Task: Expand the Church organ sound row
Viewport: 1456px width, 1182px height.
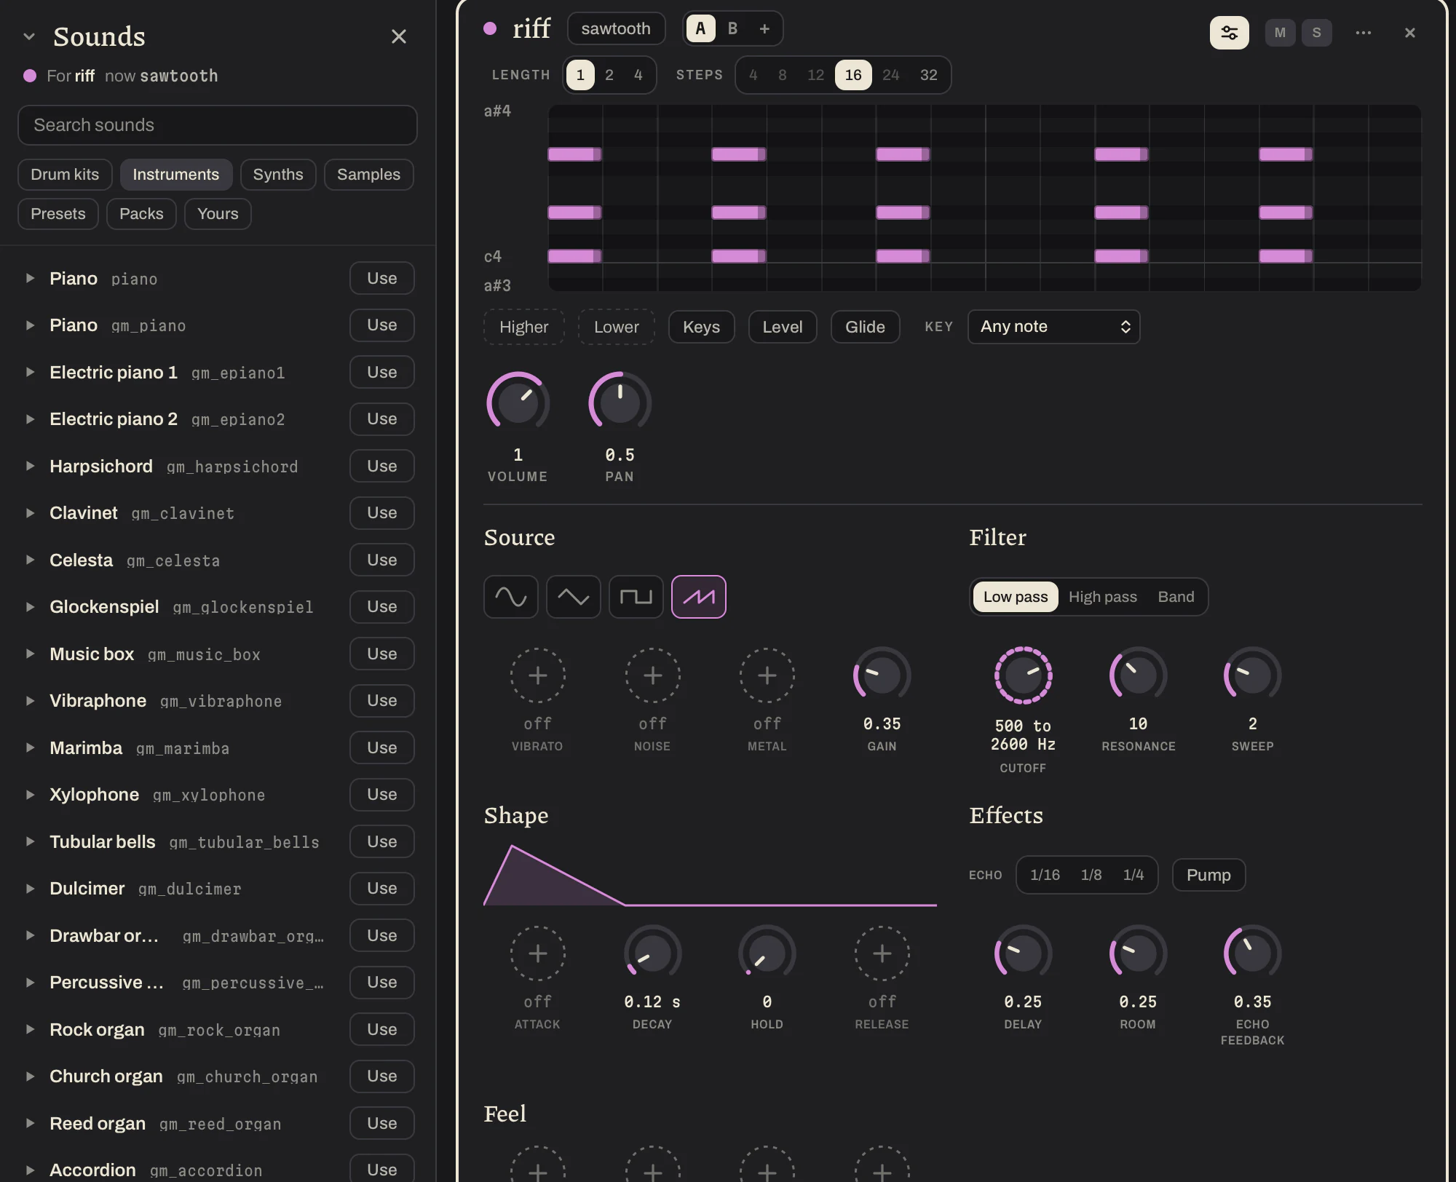Action: coord(30,1076)
